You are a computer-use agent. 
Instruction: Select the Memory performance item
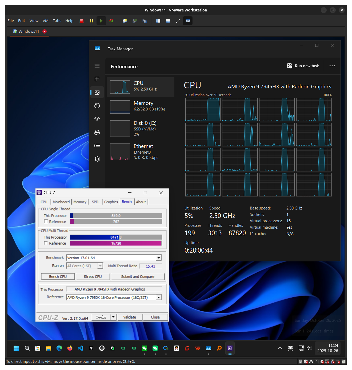click(x=141, y=107)
